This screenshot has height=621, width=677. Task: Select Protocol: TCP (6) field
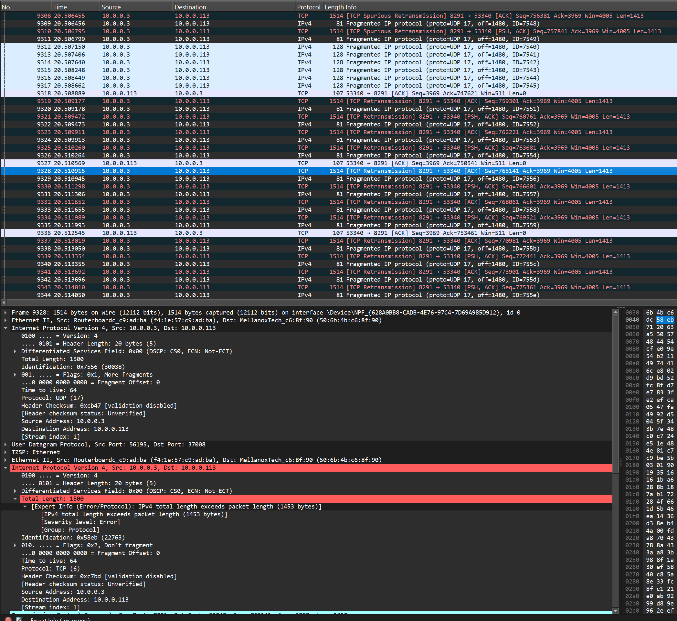pyautogui.click(x=50, y=569)
